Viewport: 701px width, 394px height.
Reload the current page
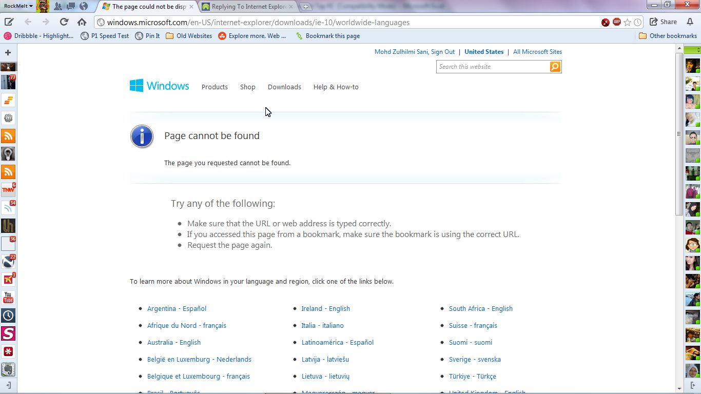click(64, 22)
